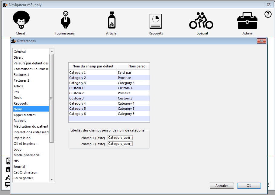
Task: Open the Appel d'offres preferences section
Action: coord(31,115)
